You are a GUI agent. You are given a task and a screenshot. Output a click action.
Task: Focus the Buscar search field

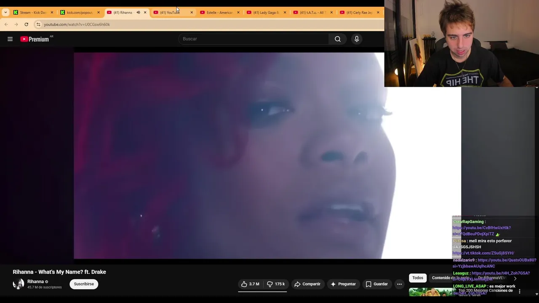tap(254, 39)
